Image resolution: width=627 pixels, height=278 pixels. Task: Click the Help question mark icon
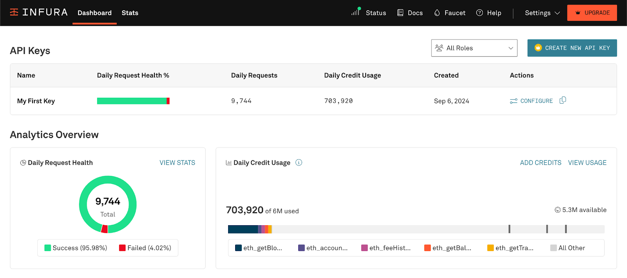click(x=479, y=13)
